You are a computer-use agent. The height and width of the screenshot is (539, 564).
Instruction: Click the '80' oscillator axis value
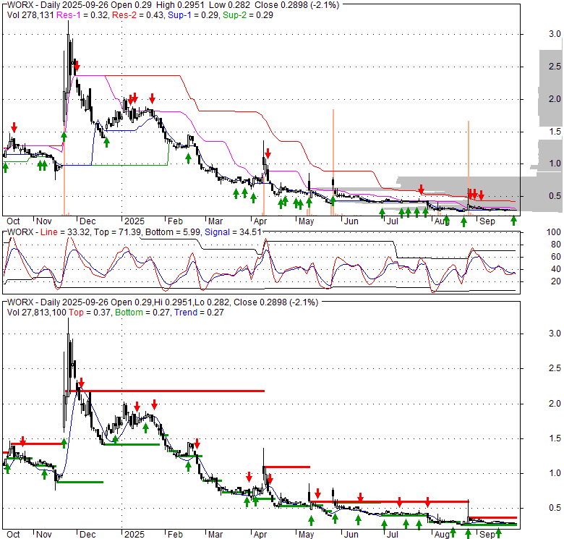(556, 245)
